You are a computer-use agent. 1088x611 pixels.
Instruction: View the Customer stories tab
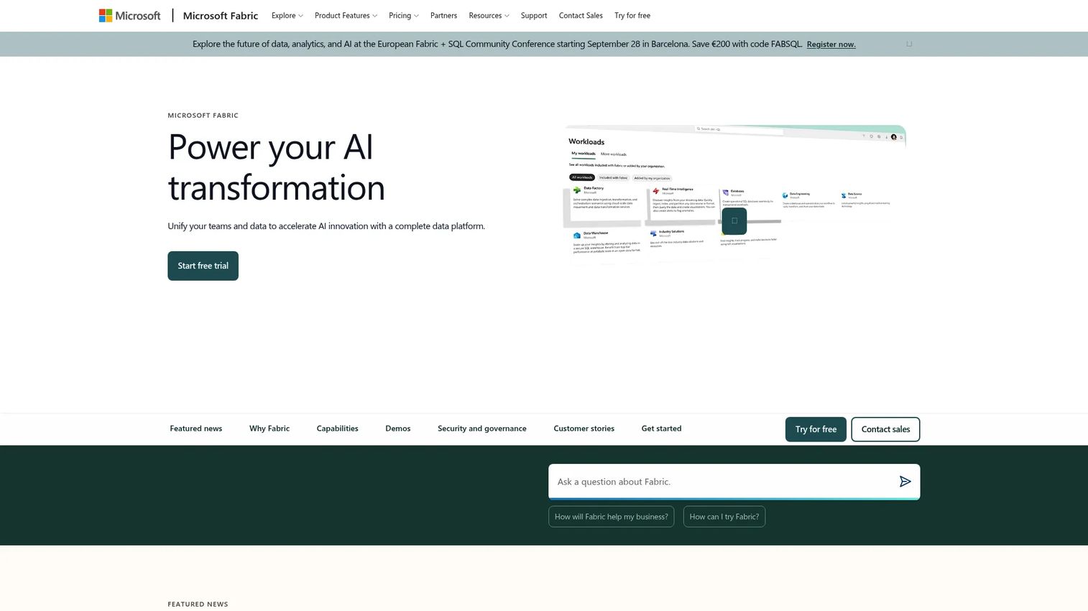pos(584,429)
